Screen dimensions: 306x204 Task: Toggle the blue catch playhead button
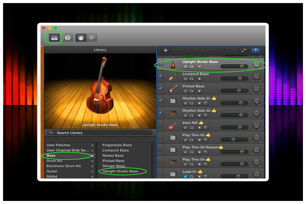pyautogui.click(x=256, y=51)
